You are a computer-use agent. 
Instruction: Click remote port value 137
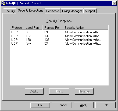47,36
